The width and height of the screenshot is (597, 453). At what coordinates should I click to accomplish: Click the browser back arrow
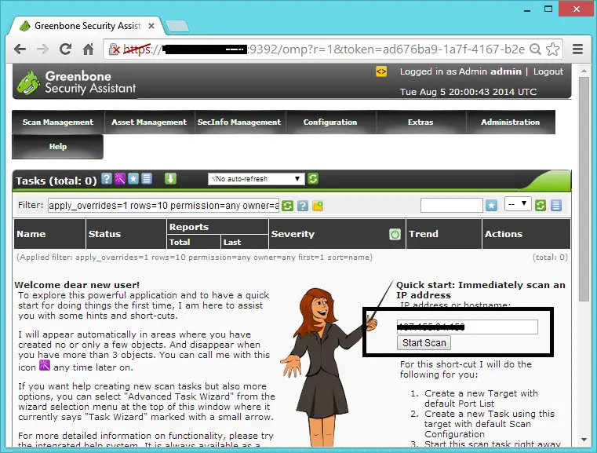[x=20, y=49]
